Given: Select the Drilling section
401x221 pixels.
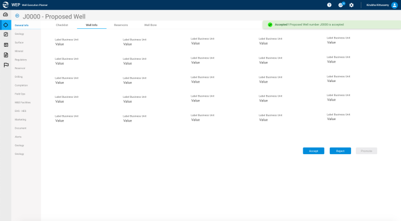Looking at the screenshot, I should 18,77.
